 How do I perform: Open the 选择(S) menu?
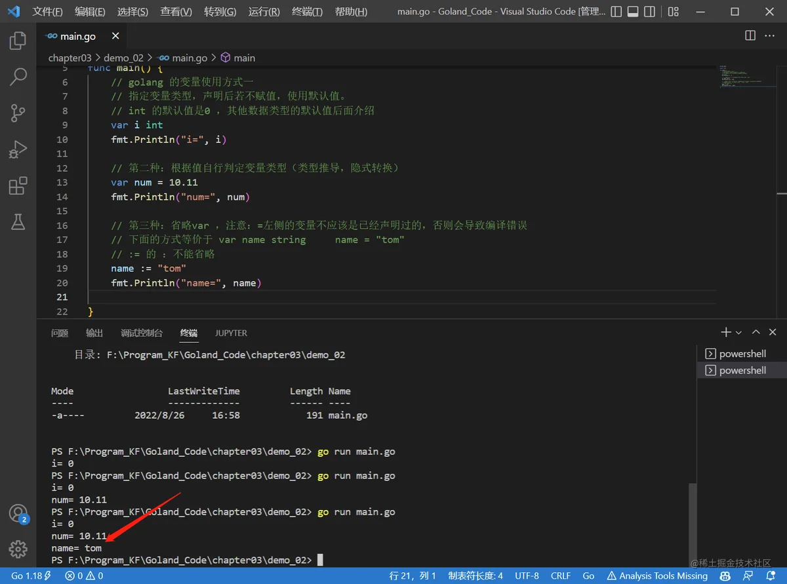(132, 12)
